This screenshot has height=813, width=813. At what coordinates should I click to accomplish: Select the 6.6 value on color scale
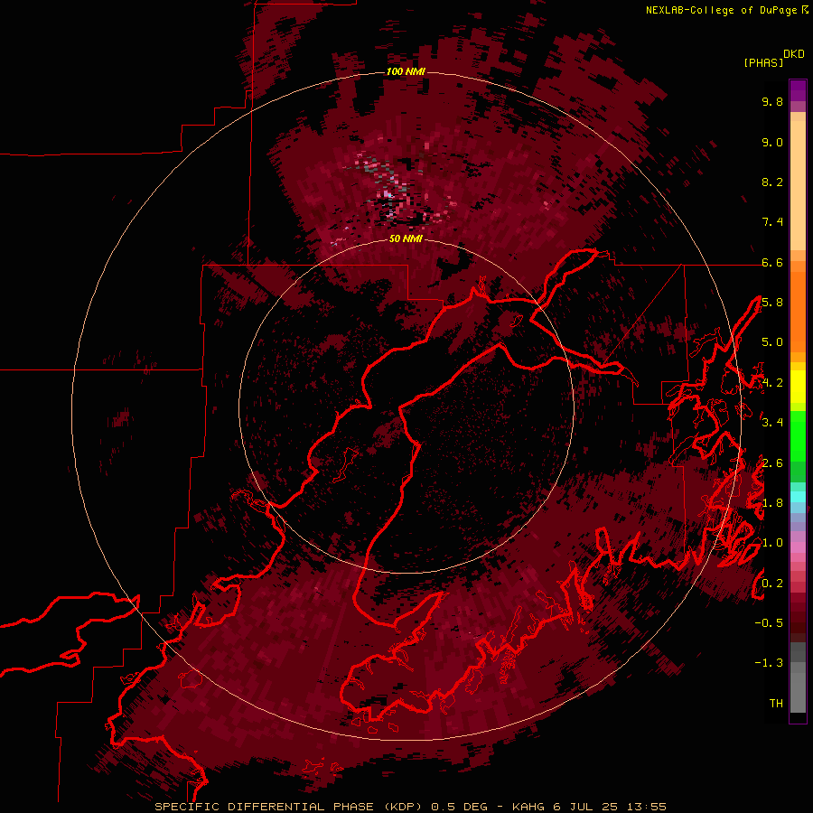click(772, 262)
